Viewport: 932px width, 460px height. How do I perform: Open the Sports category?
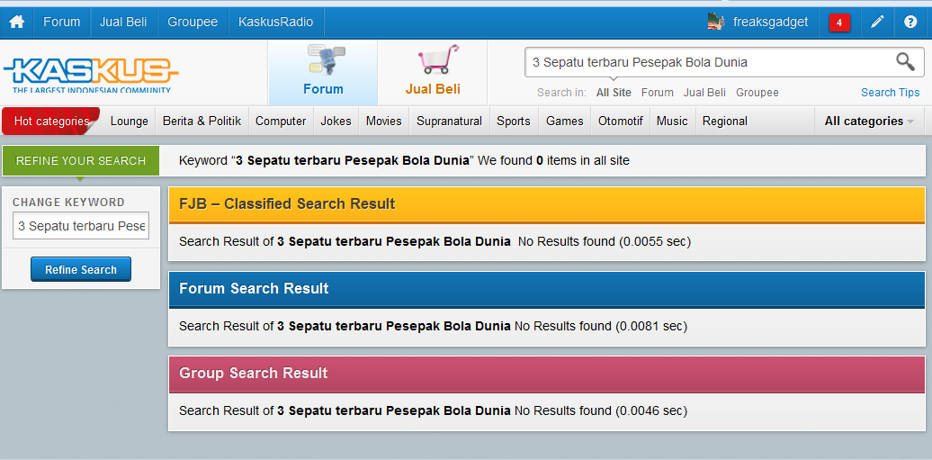point(514,121)
